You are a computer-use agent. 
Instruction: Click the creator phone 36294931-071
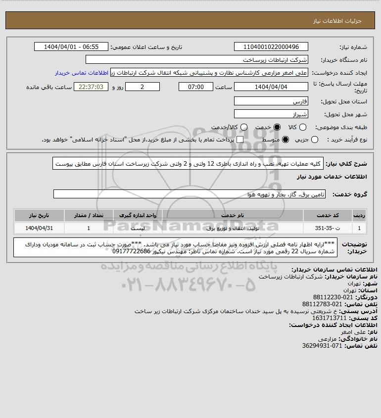coord(322,346)
